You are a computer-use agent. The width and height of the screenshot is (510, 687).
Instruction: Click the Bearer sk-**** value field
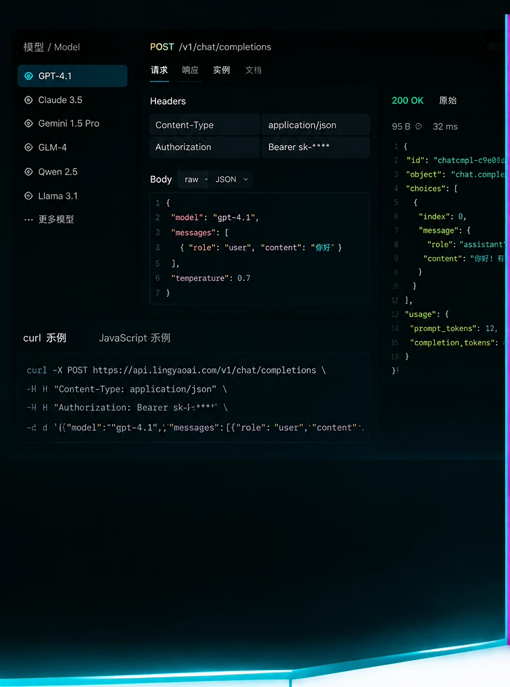(x=316, y=147)
